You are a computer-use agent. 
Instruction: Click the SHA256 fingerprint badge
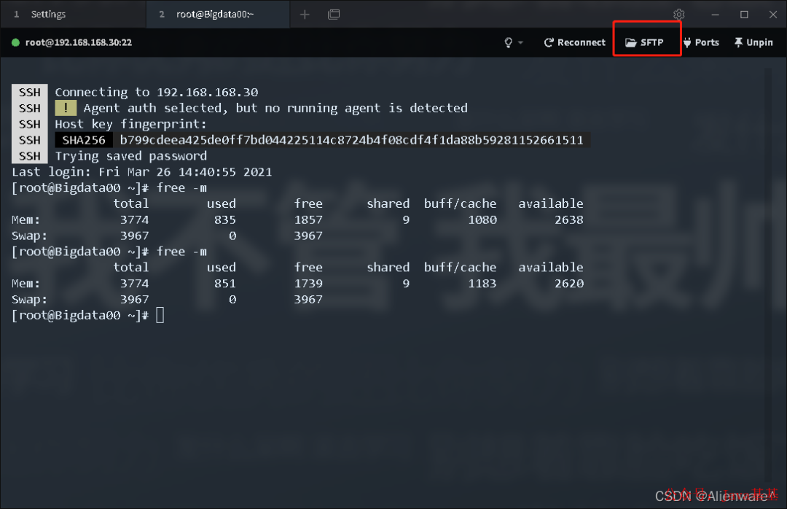pos(83,139)
